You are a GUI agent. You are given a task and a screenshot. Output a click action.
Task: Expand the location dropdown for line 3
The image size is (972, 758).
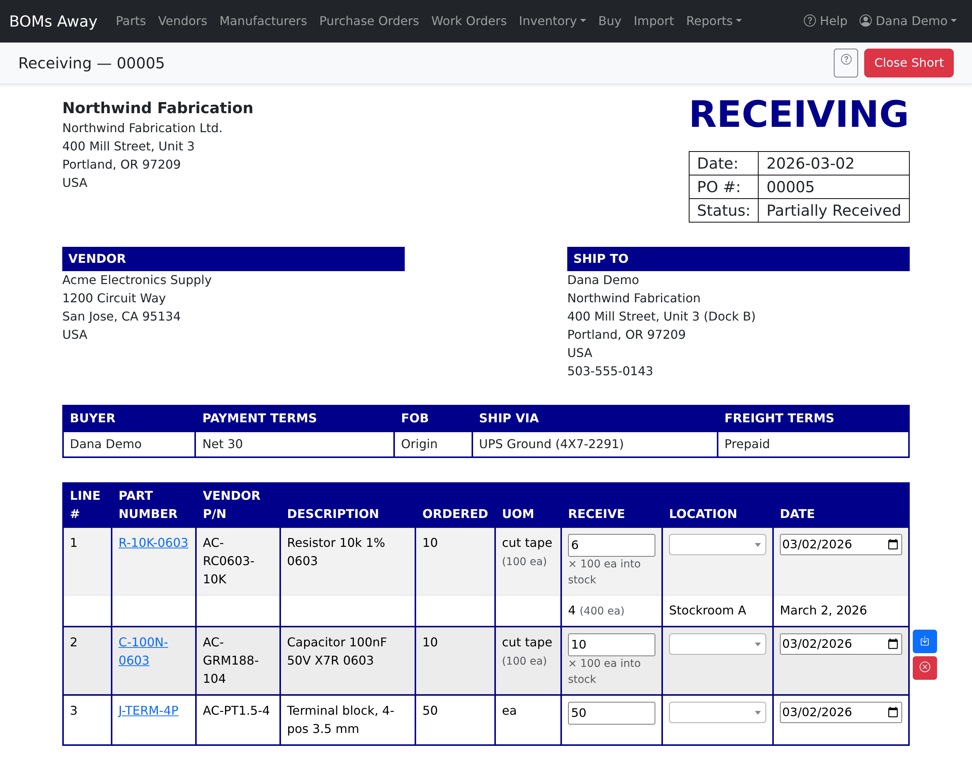pos(717,712)
